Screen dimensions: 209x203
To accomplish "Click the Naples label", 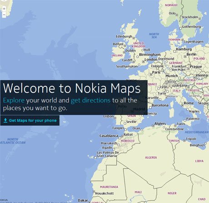I will [194, 111].
